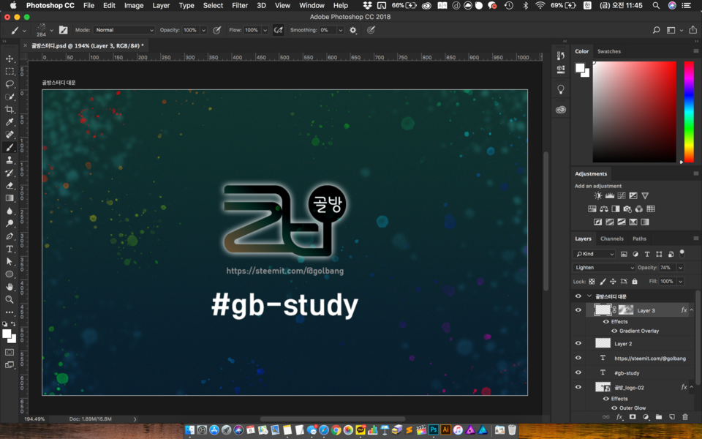Toggle Outer Glow effect visibility
This screenshot has width=702, height=439.
click(614, 408)
